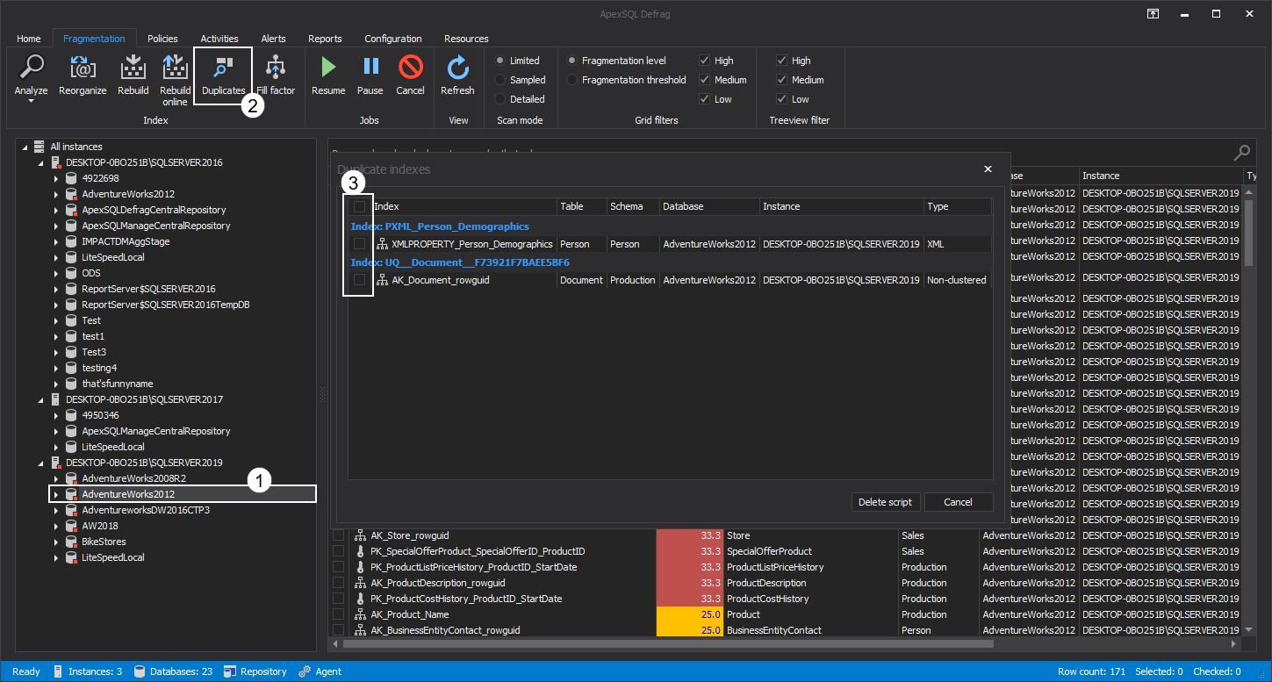Screen dimensions: 1272x682
Task: Collapse the SQLSERVER2017 instance node
Action: [41, 400]
